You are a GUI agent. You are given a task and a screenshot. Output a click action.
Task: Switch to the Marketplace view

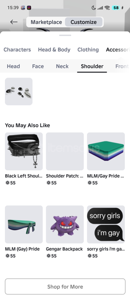[46, 22]
